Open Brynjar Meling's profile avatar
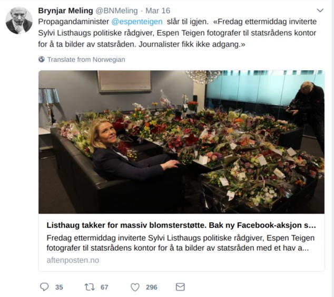The height and width of the screenshot is (297, 334). pos(19,21)
